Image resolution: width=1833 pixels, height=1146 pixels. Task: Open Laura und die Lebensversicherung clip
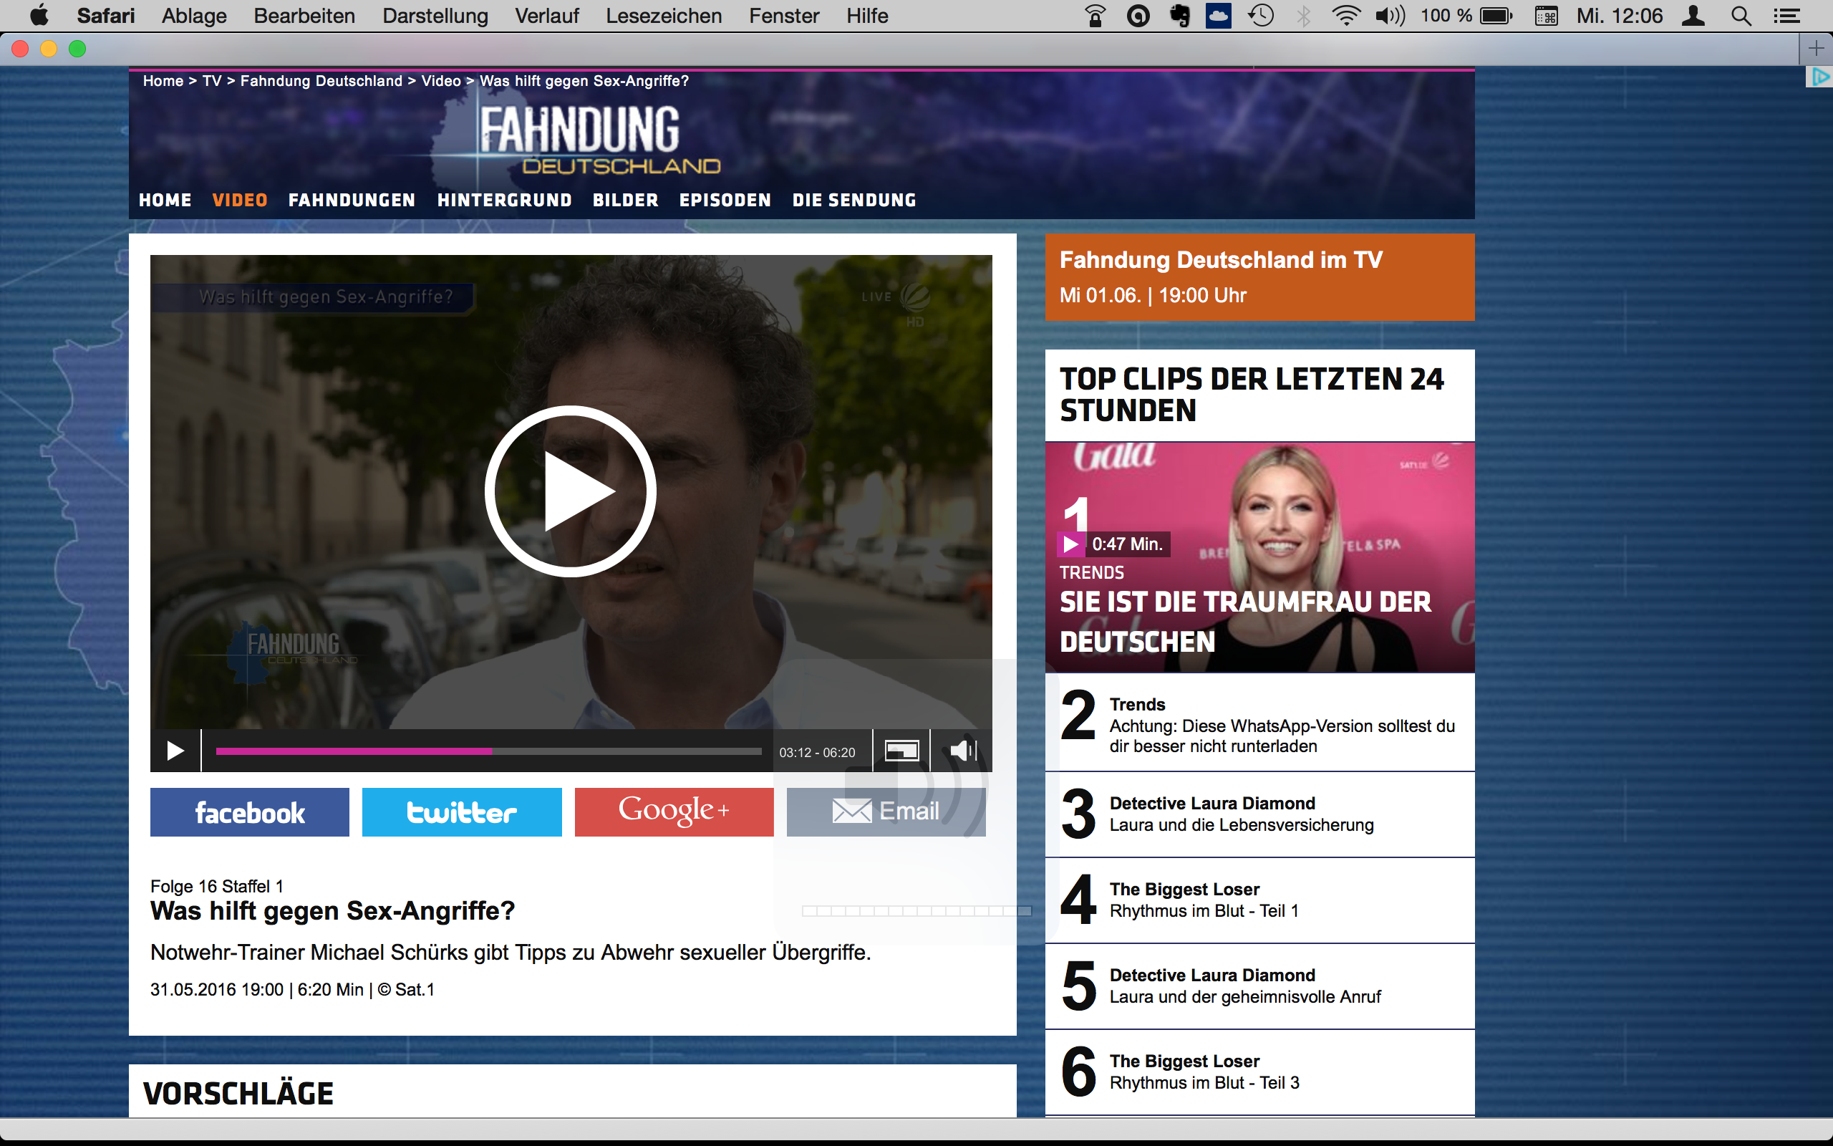click(1259, 815)
